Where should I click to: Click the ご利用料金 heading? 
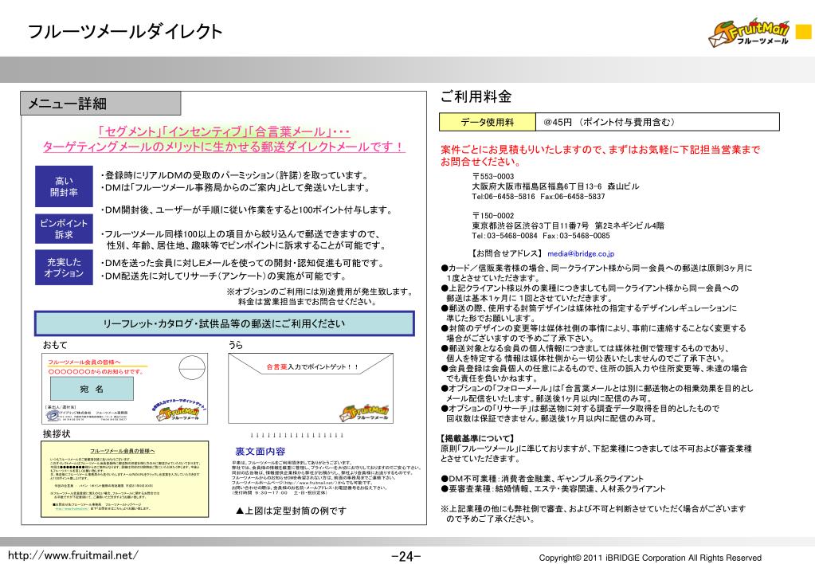click(x=476, y=96)
